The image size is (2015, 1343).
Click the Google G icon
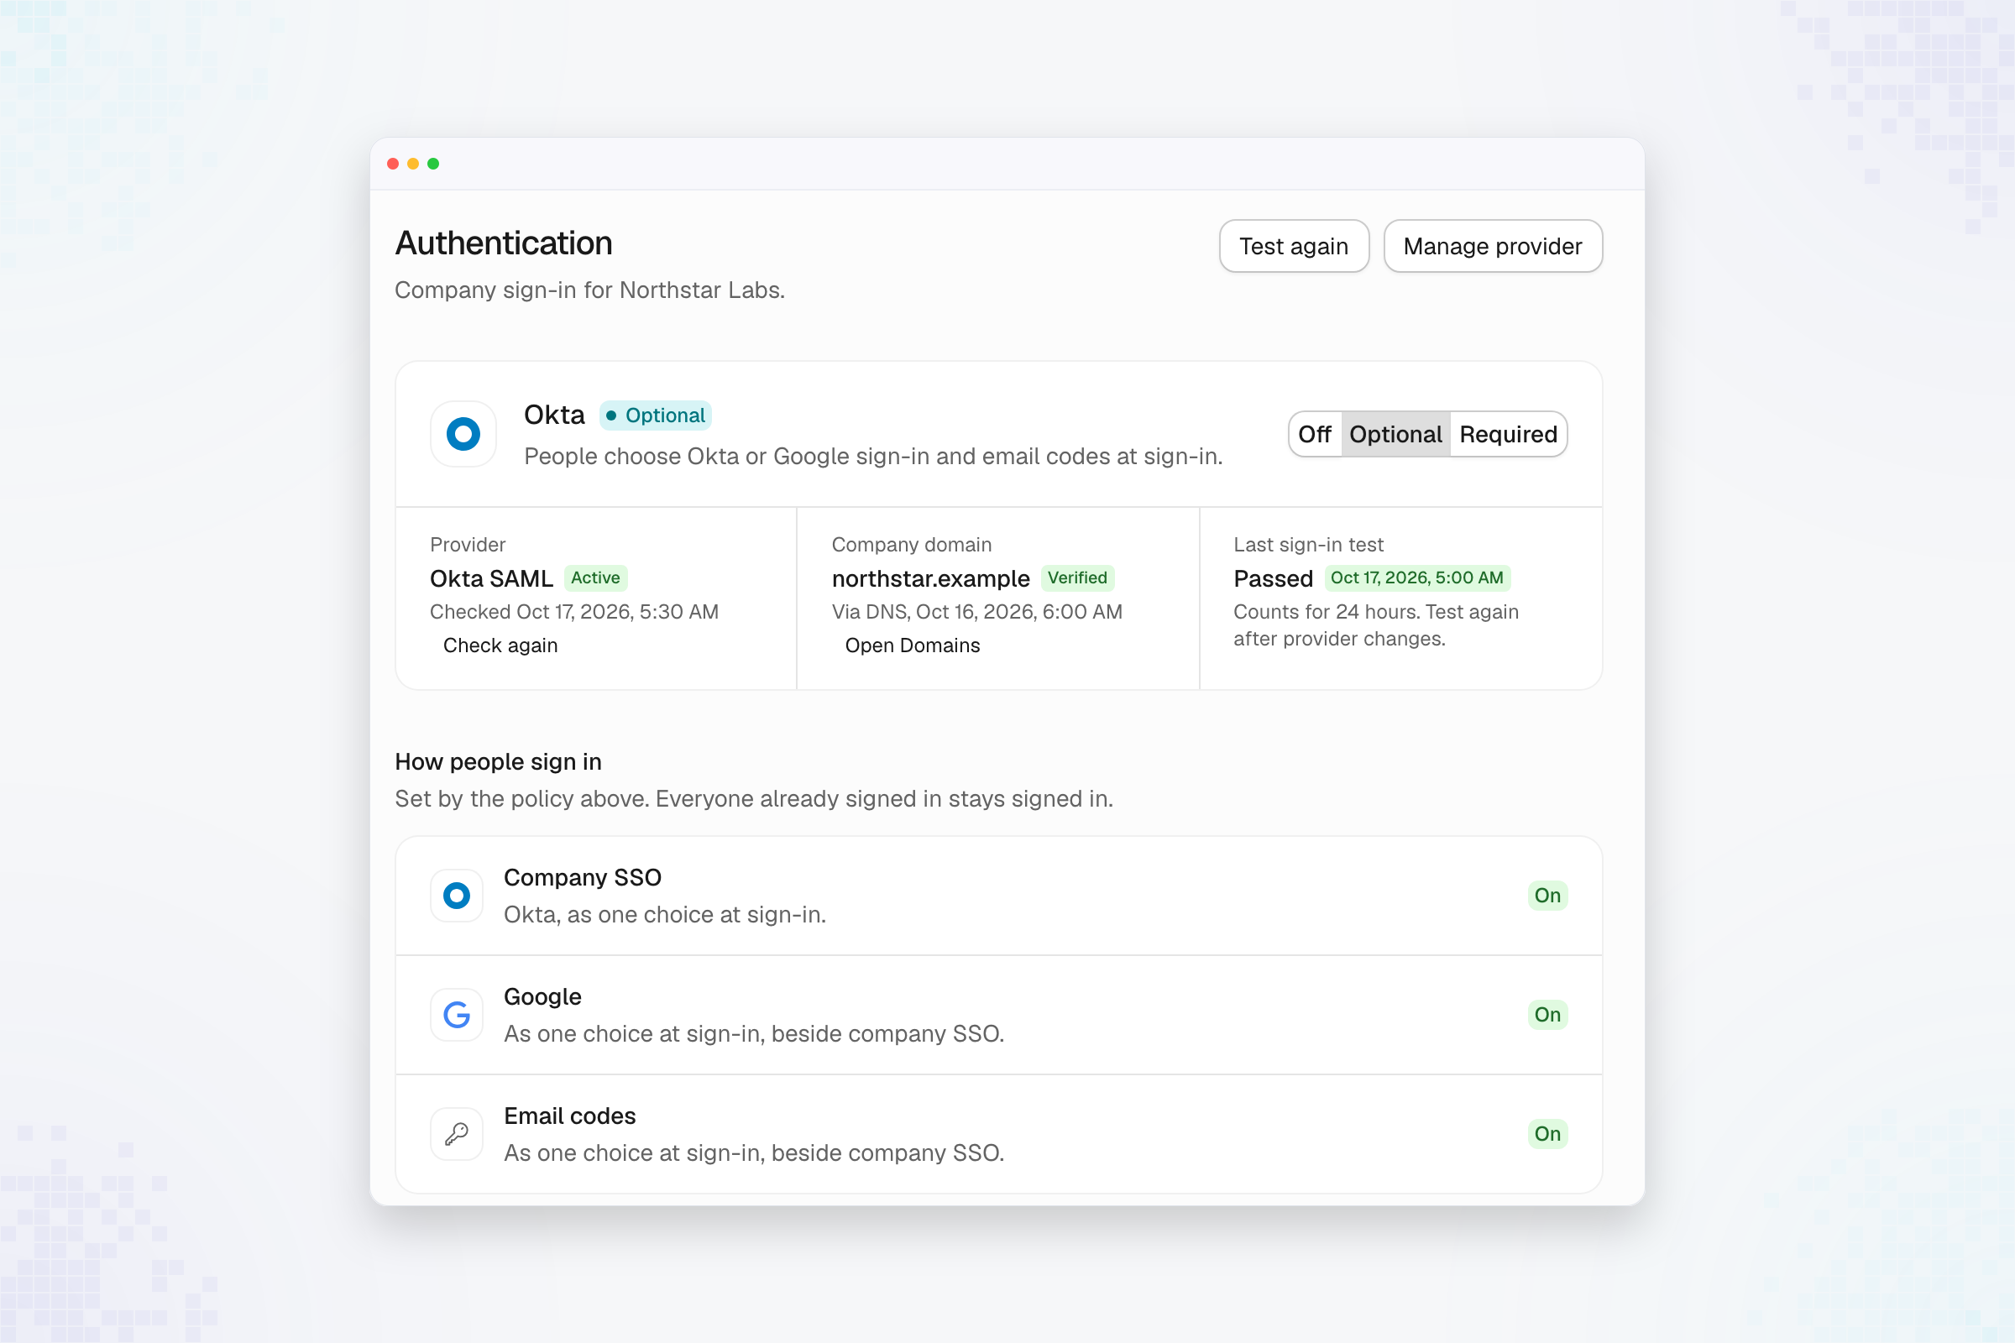(x=457, y=1015)
